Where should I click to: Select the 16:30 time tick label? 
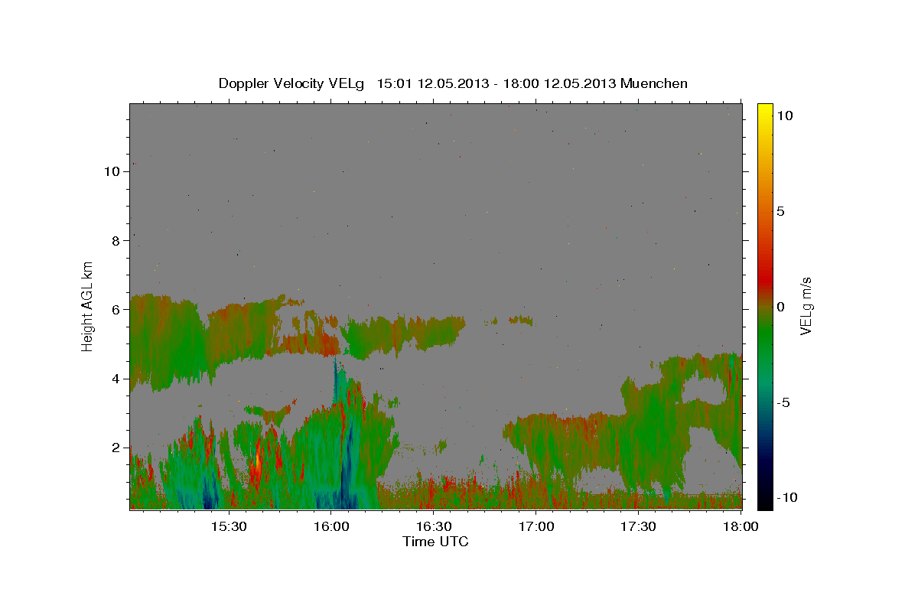434,527
